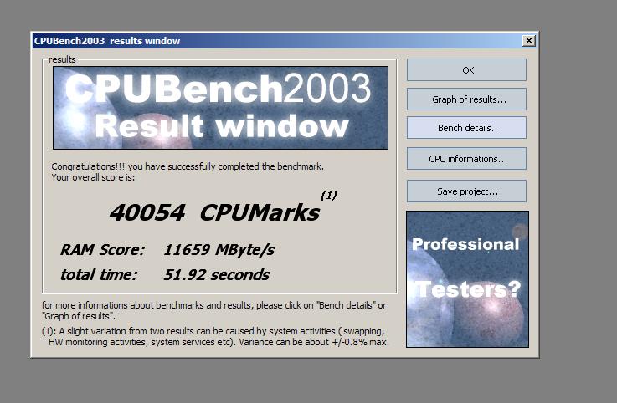Click the CPUBench2003 results window title

coord(107,41)
